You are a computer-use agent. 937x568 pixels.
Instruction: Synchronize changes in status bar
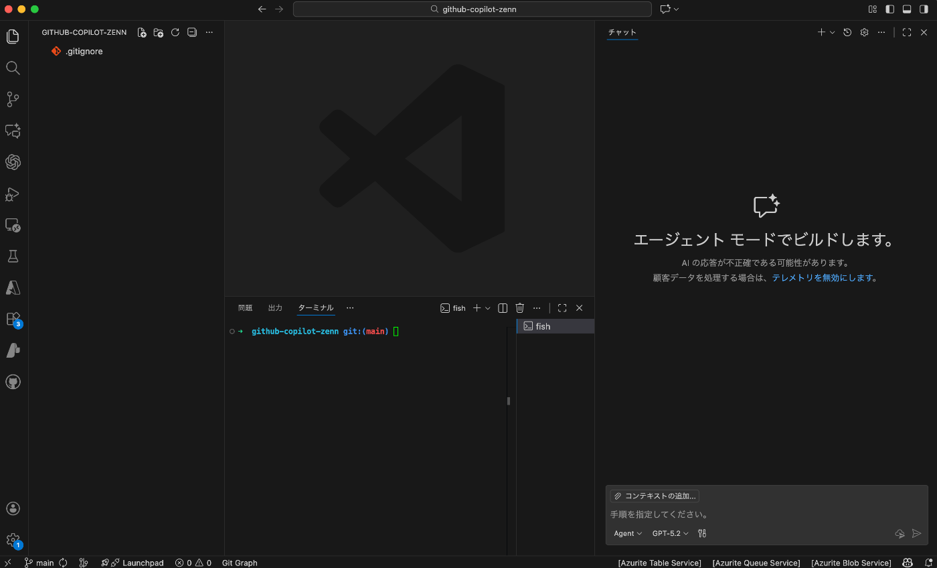64,563
